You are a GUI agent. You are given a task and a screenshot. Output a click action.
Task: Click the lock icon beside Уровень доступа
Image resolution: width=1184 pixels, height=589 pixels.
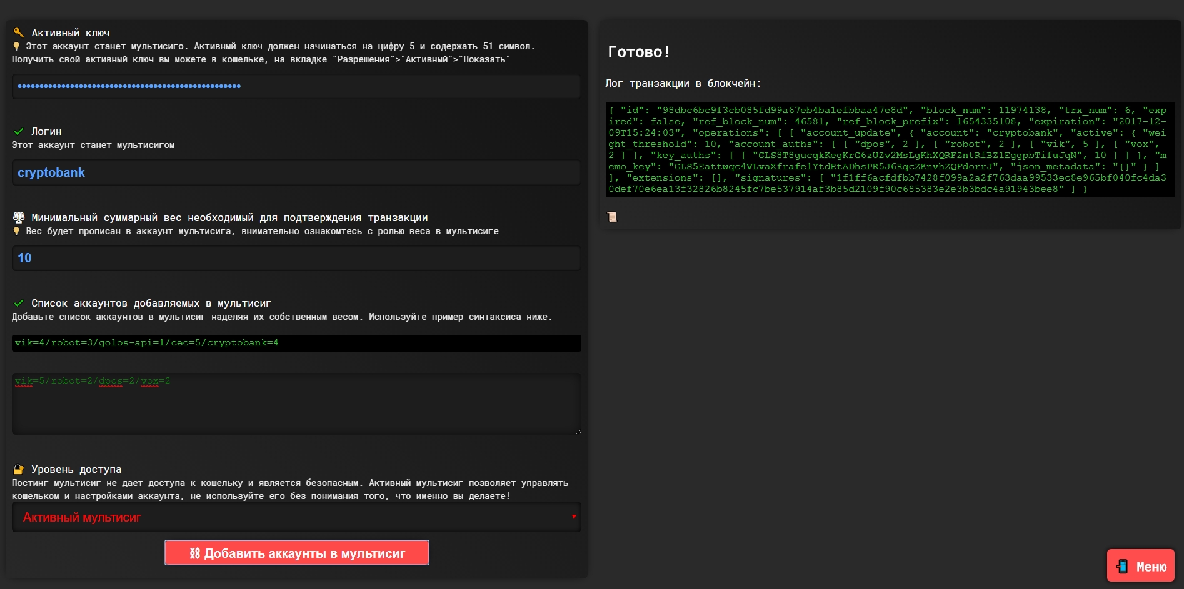coord(19,469)
